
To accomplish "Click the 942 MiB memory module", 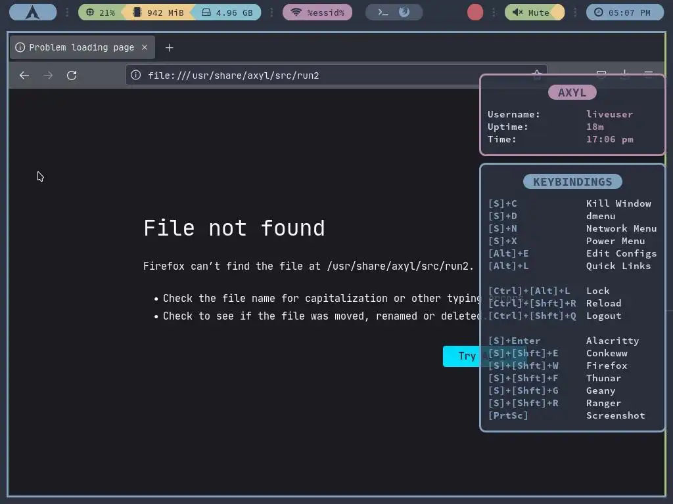I will tap(158, 12).
